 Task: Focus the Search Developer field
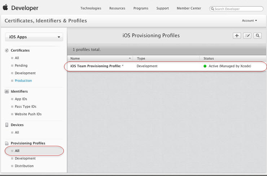tap(237, 9)
